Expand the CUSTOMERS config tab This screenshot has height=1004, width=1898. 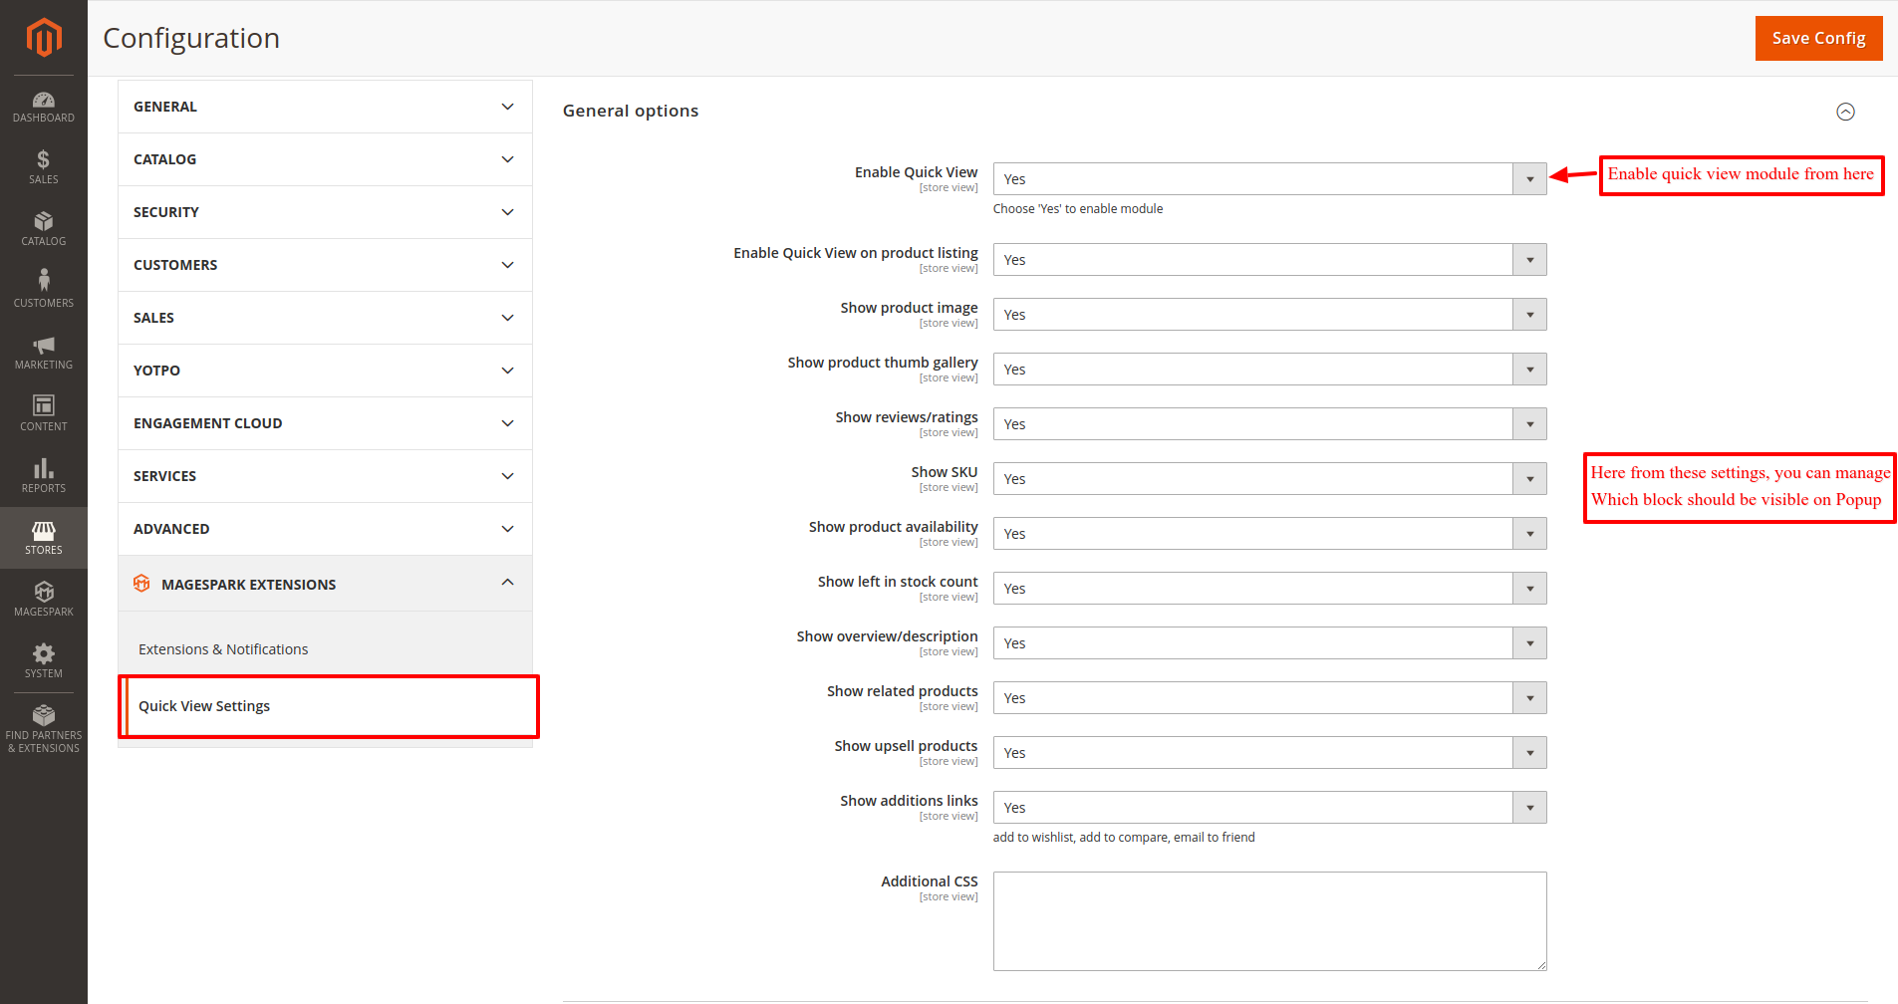click(x=325, y=265)
